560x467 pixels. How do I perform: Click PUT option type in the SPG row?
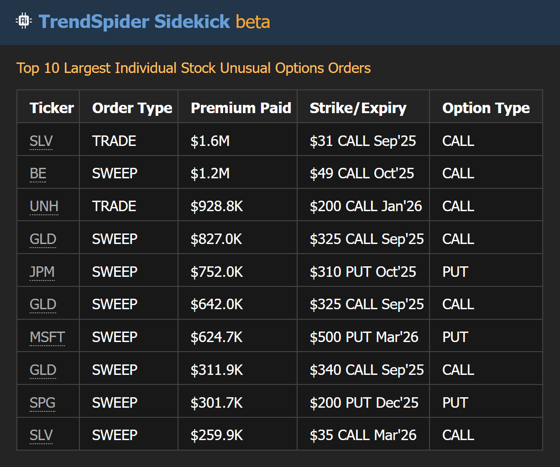(455, 403)
